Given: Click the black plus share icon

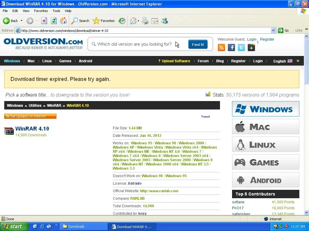Looking at the screenshot, I should (251, 48).
